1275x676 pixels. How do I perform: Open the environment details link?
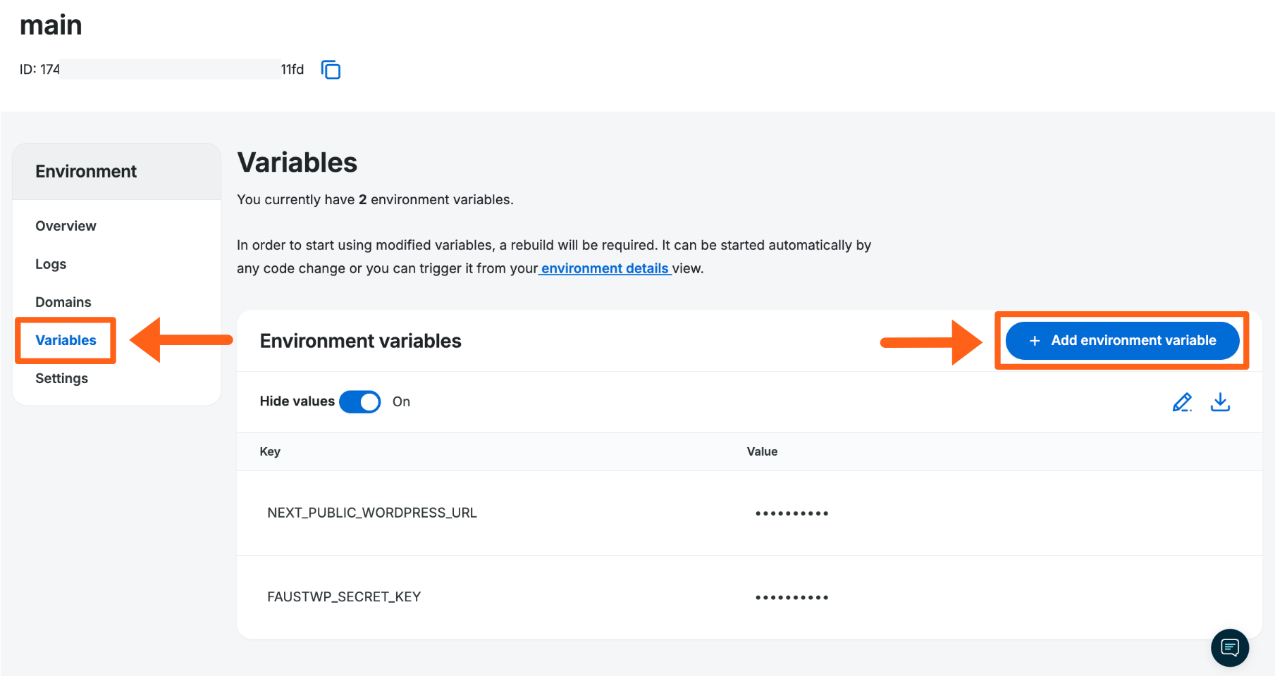pos(605,268)
